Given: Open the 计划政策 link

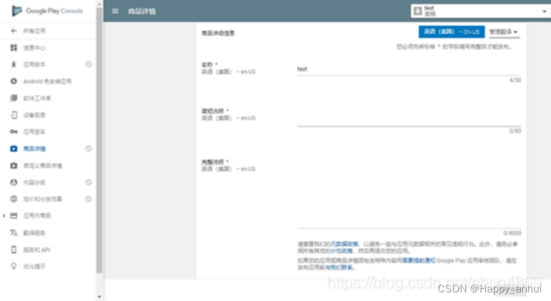Looking at the screenshot, I should (x=342, y=251).
